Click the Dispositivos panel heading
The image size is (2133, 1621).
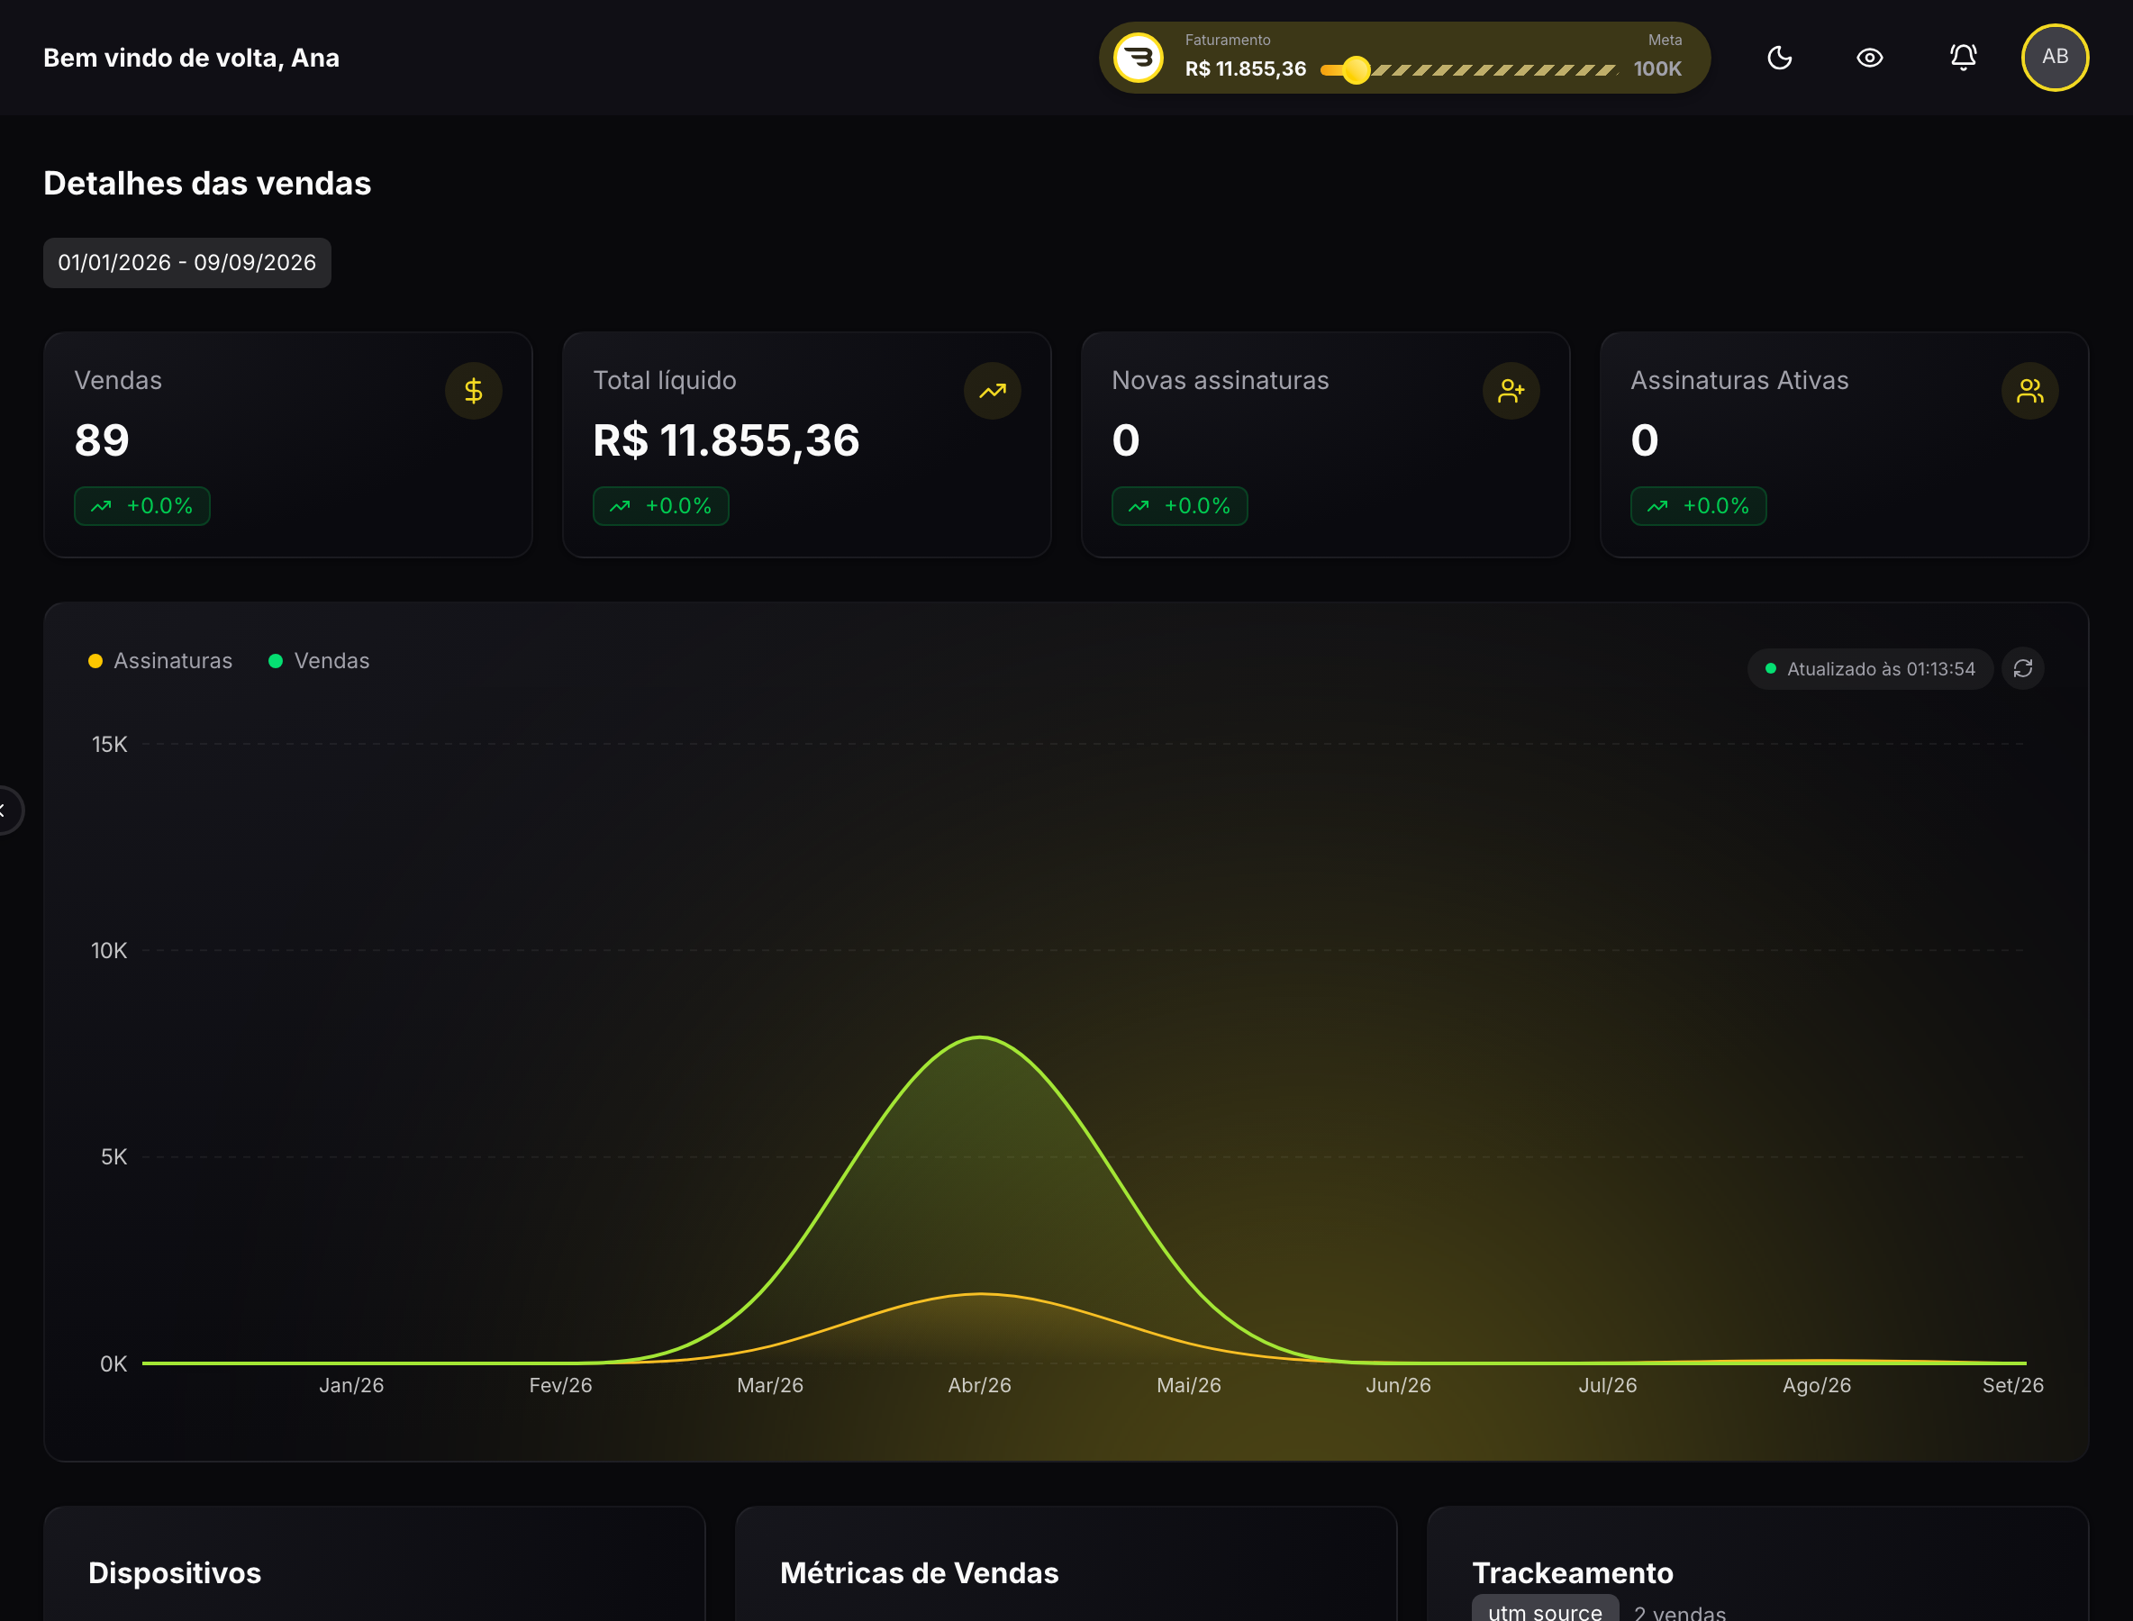tap(175, 1572)
